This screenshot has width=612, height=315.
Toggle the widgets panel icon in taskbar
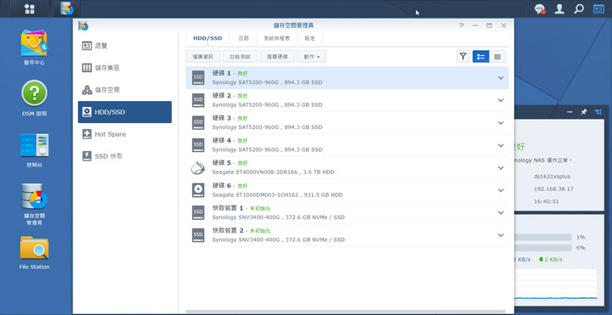598,9
